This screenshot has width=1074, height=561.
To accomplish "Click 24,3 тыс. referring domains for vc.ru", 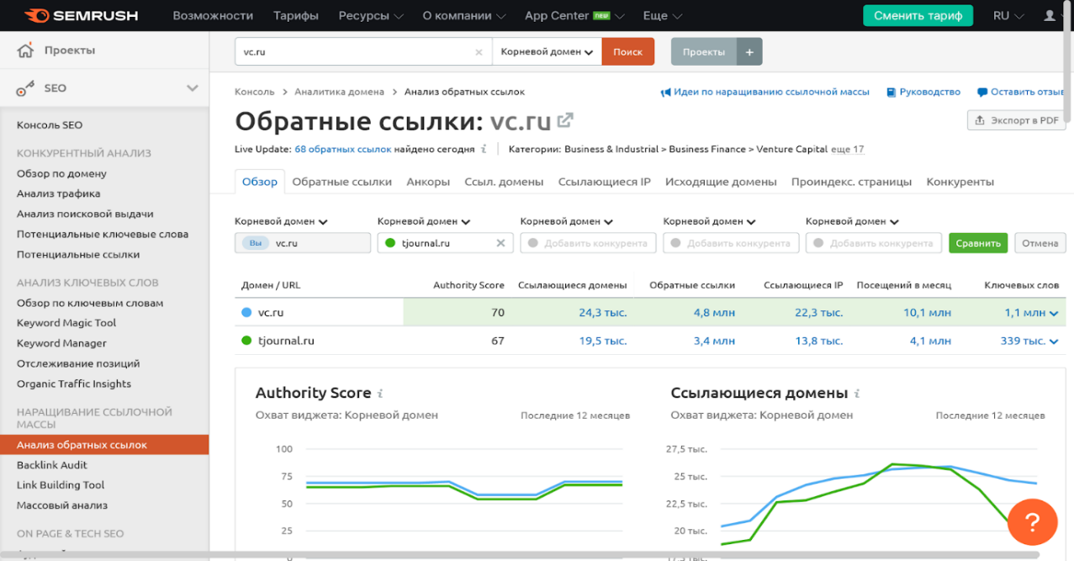I will click(x=603, y=313).
